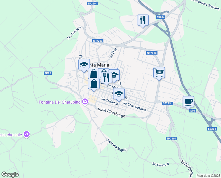
Task: Select the SP4 road shield
Action: [x=192, y=111]
